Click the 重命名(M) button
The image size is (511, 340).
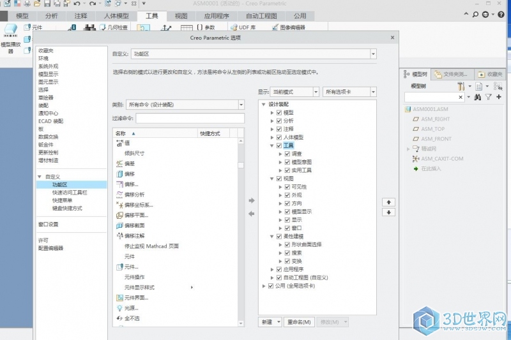click(299, 322)
